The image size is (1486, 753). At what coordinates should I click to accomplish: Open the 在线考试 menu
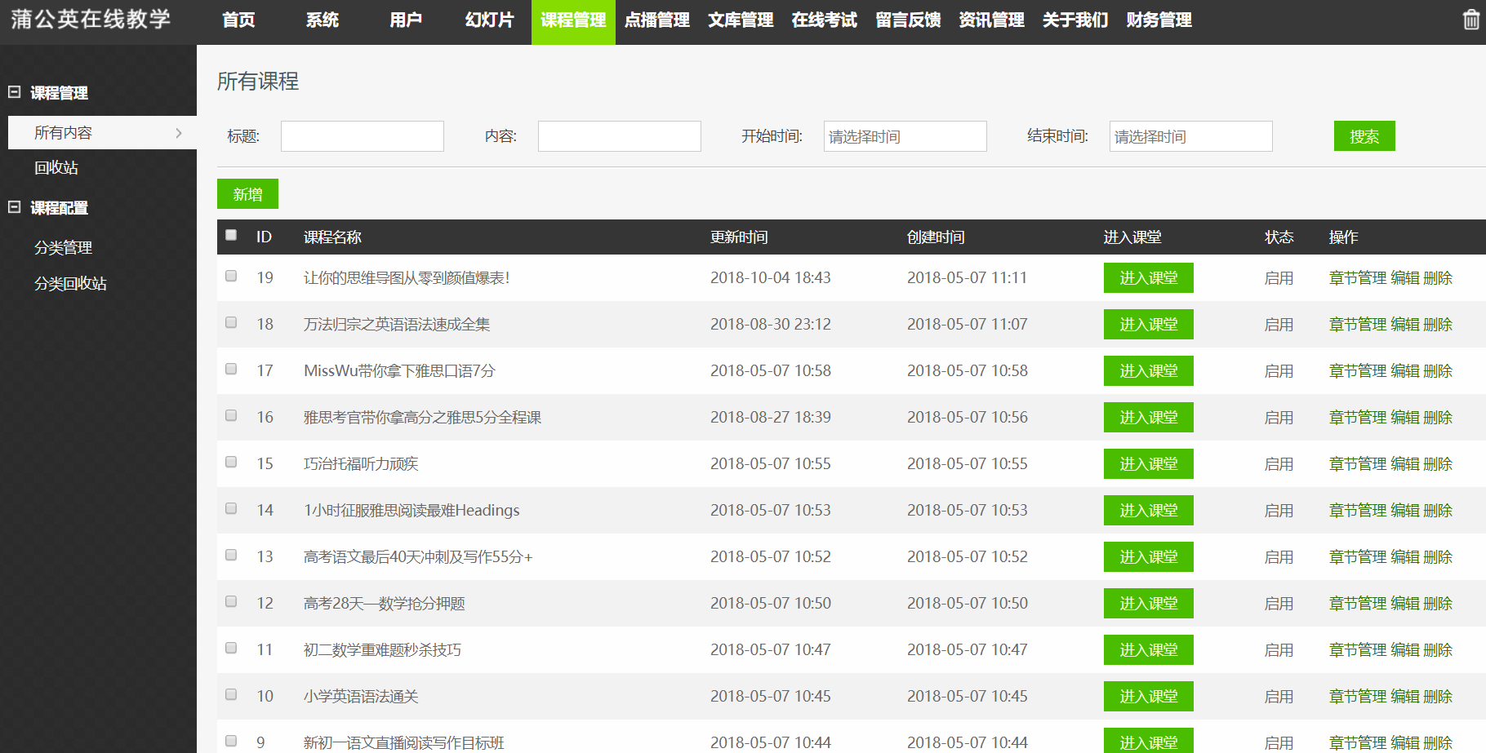point(825,20)
